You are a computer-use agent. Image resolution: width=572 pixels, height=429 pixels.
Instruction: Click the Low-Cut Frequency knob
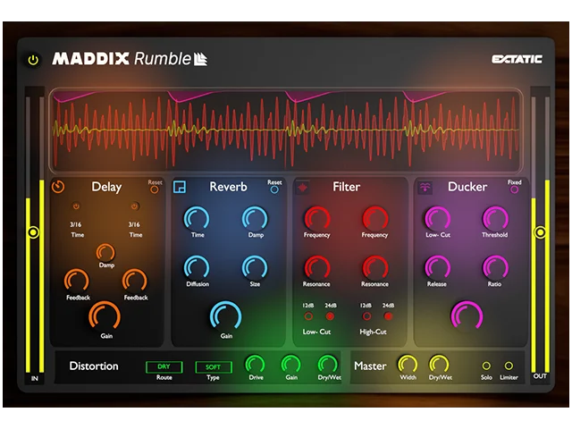(x=317, y=219)
